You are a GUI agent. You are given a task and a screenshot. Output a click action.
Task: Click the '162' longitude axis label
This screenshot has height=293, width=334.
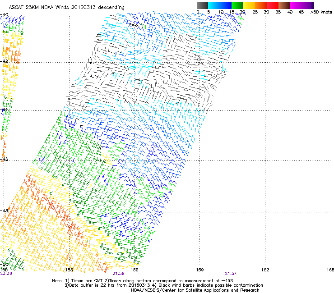[x=265, y=270]
